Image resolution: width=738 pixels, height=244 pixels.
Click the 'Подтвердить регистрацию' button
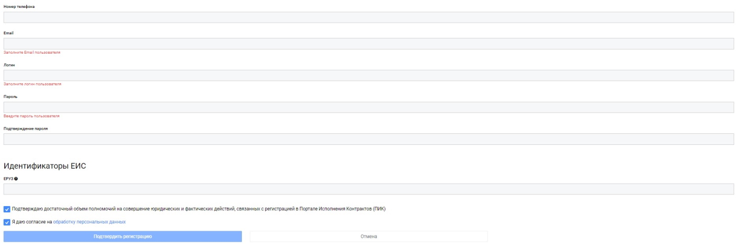coord(123,236)
